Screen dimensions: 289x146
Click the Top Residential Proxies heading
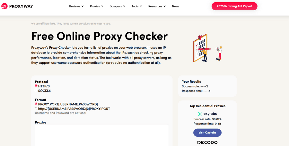[x=207, y=106]
